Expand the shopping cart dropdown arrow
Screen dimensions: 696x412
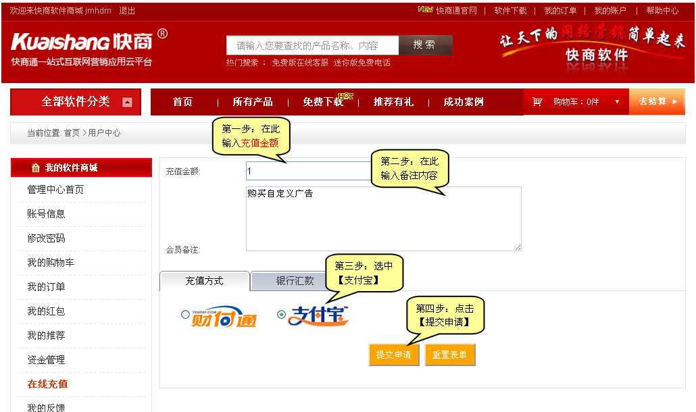tap(617, 102)
